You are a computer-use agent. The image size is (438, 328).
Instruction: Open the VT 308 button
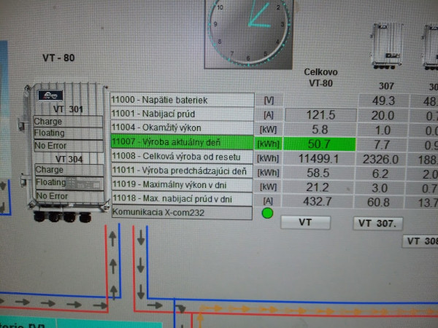420,241
